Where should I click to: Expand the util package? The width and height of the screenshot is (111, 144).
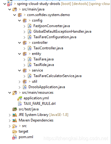coord(20,82)
